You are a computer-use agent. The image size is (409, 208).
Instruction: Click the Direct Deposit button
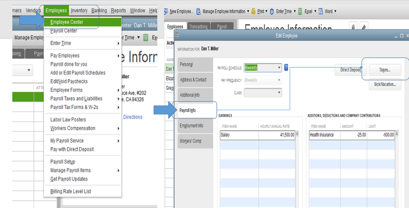350,70
